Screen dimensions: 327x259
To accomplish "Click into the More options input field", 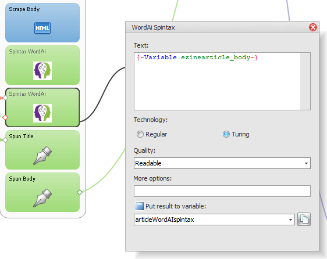I will [222, 191].
